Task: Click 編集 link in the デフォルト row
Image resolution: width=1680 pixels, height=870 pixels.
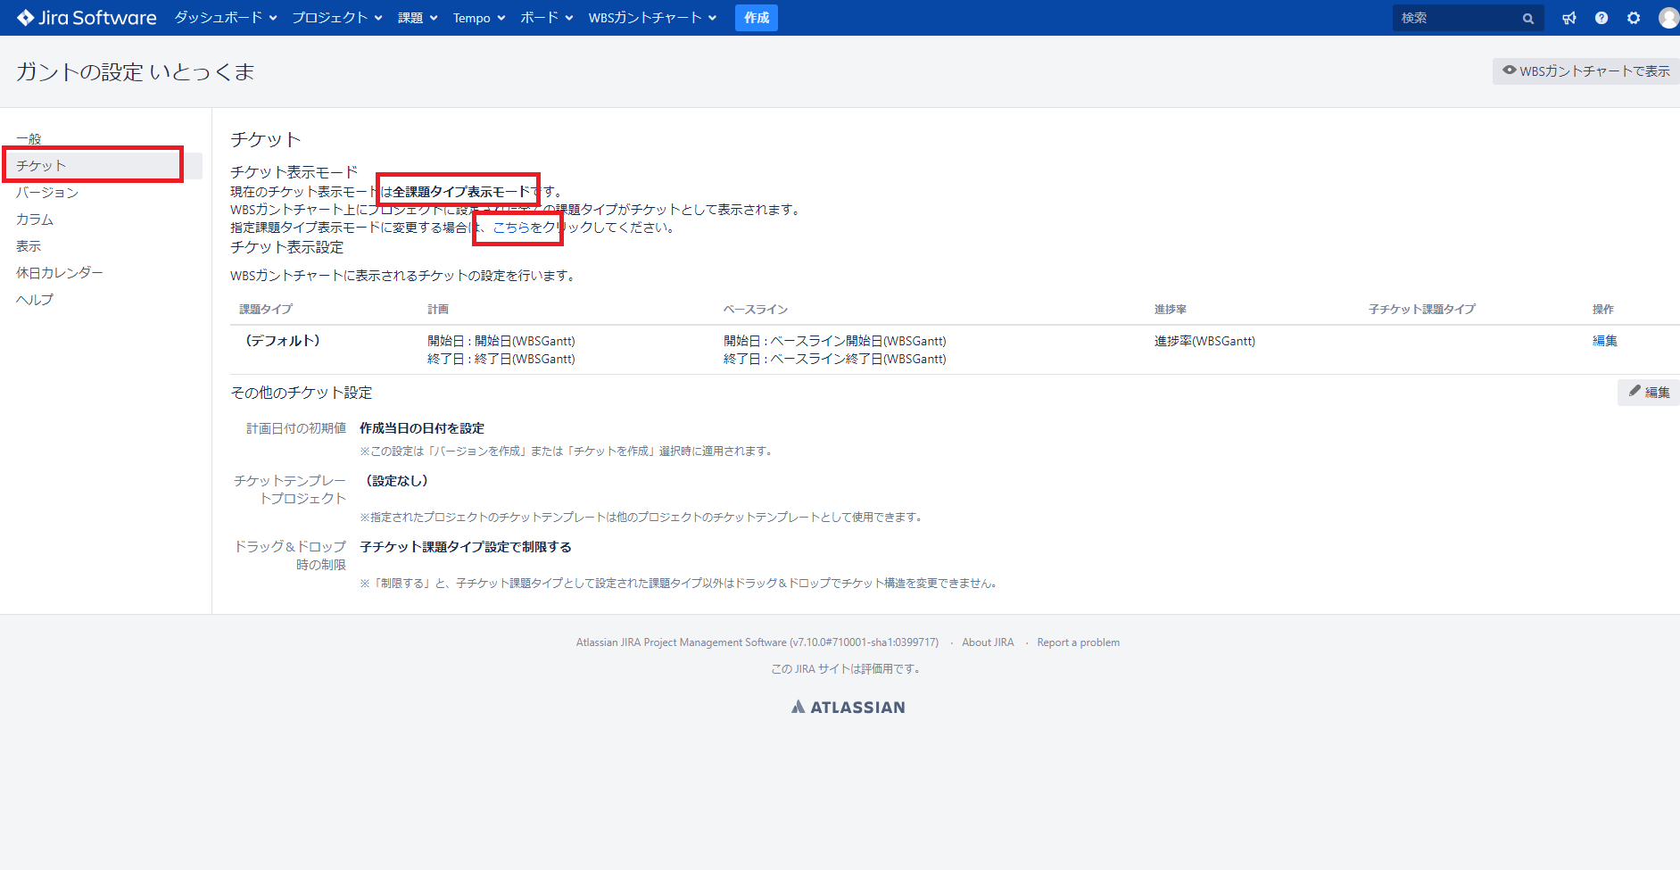Action: click(1604, 341)
